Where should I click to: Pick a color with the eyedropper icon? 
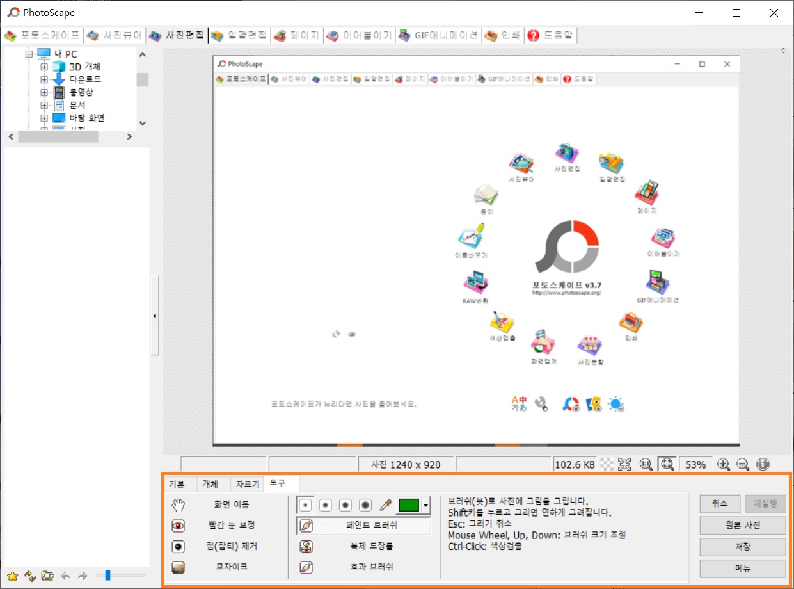(x=386, y=505)
